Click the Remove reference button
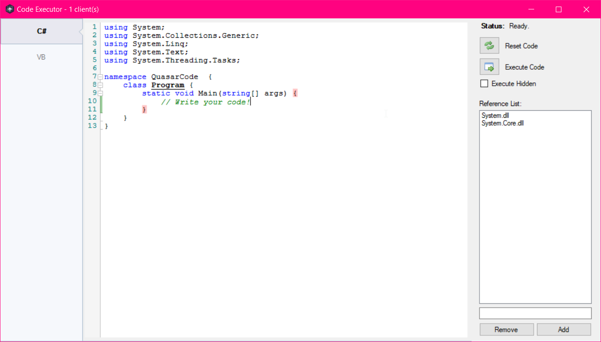 tap(506, 330)
